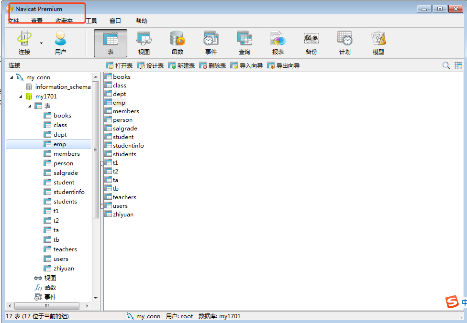The image size is (467, 323).
Task: Click the 事件 (Event) toolbar icon
Action: [x=211, y=43]
